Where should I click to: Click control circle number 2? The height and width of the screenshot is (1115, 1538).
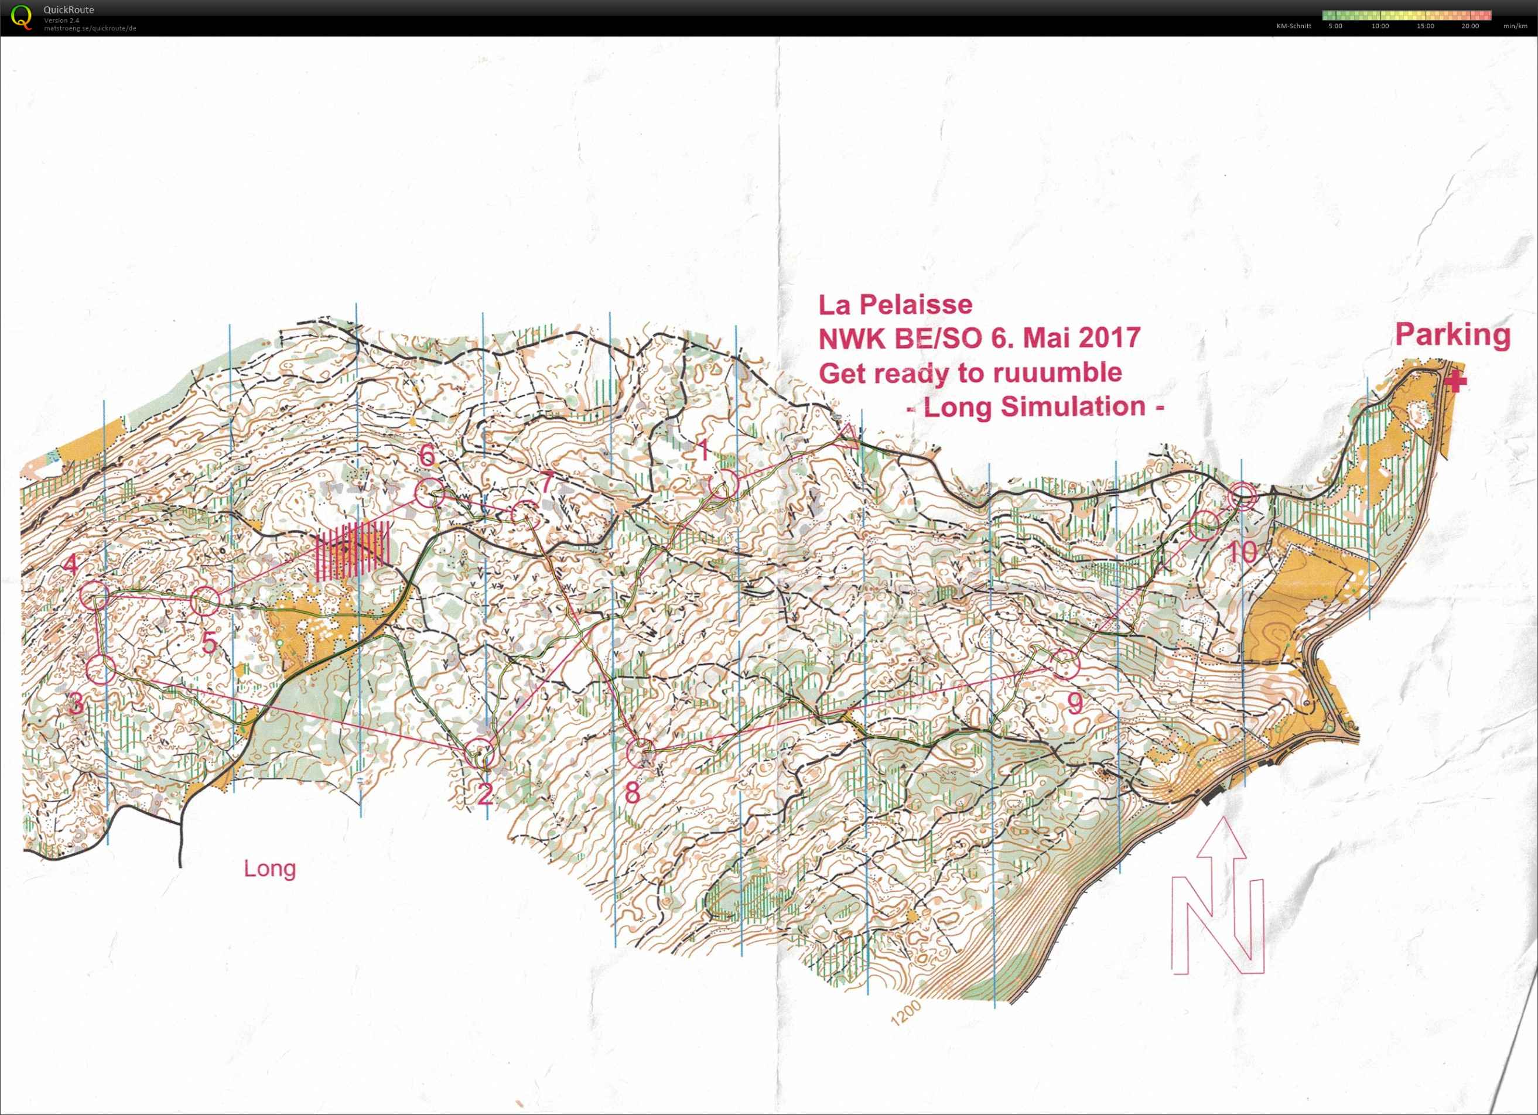pyautogui.click(x=480, y=753)
